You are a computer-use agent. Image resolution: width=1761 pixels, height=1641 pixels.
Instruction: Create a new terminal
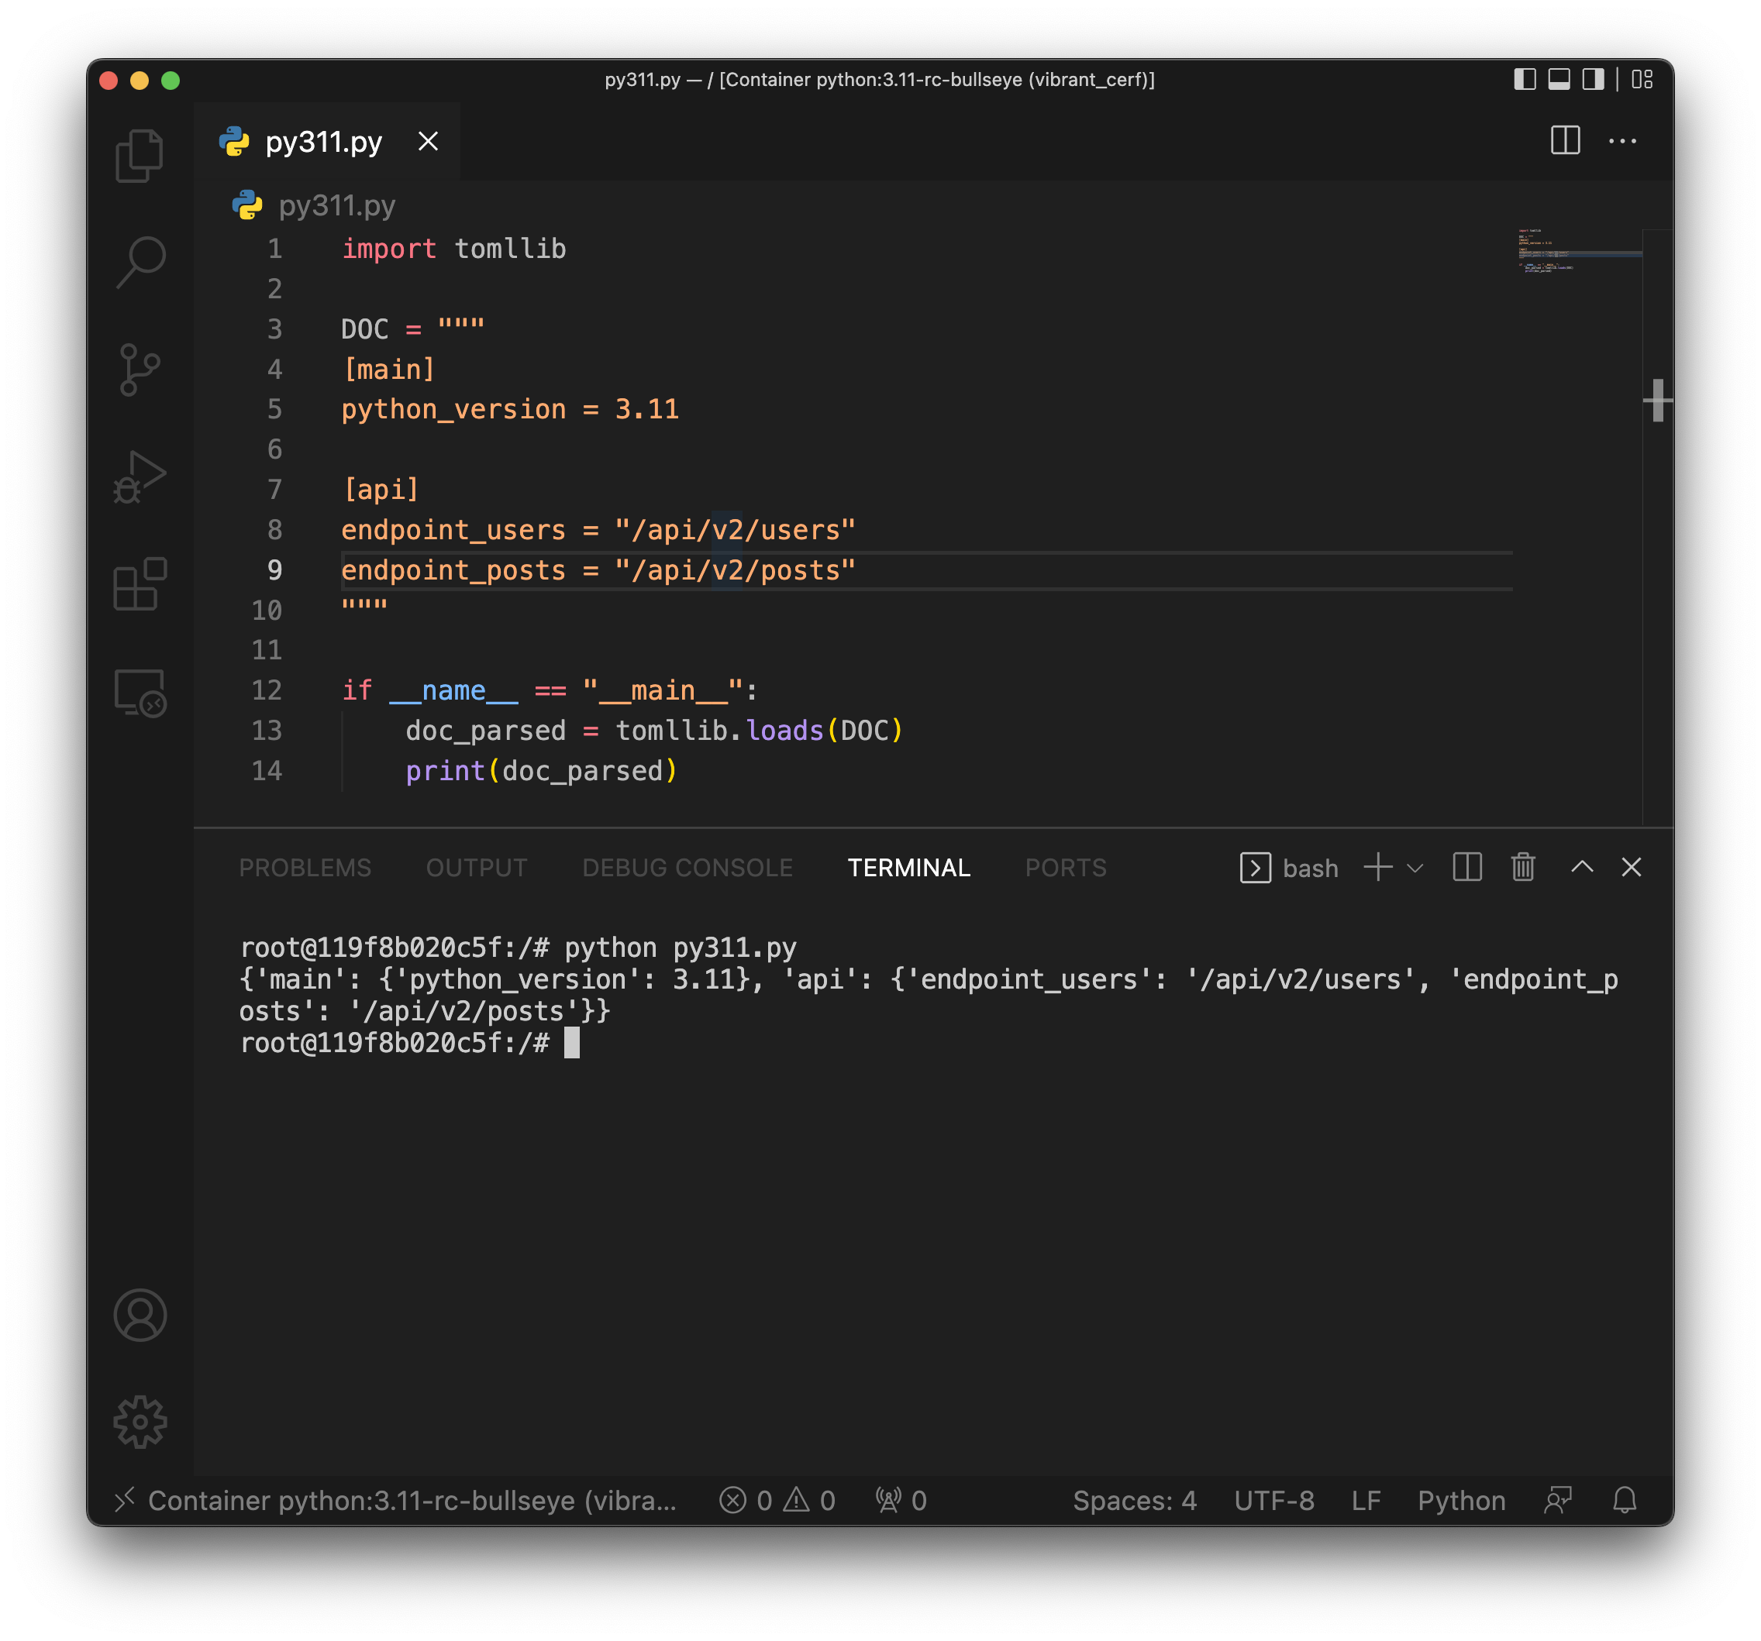pos(1377,868)
